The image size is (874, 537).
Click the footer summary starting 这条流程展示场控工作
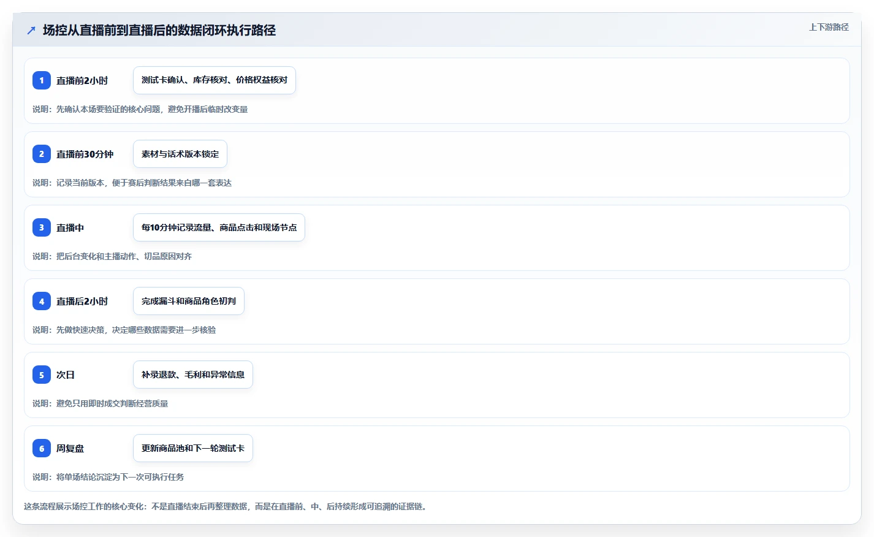[x=226, y=506]
